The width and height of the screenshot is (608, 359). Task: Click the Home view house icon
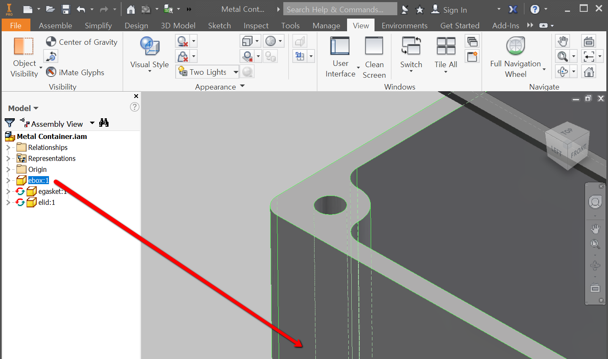pos(589,71)
